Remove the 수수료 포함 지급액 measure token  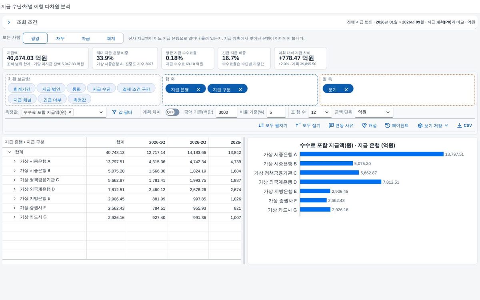click(x=70, y=112)
